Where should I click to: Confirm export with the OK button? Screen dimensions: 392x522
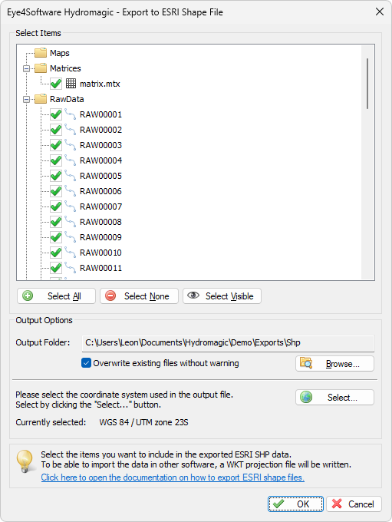(x=295, y=504)
